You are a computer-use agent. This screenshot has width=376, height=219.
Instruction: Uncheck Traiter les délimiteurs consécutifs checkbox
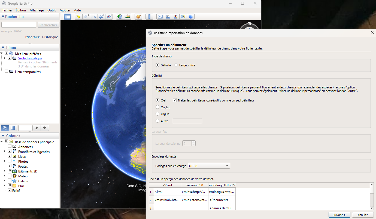pyautogui.click(x=175, y=100)
